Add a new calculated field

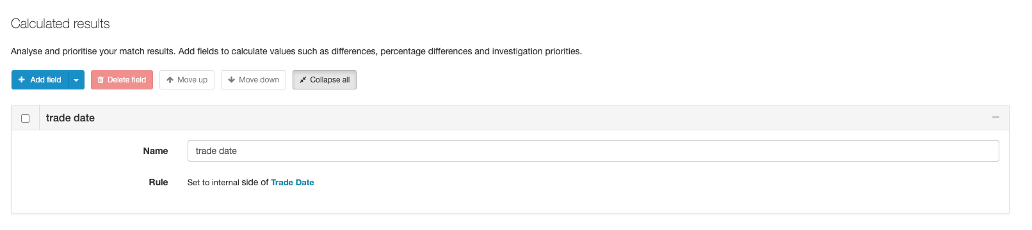(40, 80)
